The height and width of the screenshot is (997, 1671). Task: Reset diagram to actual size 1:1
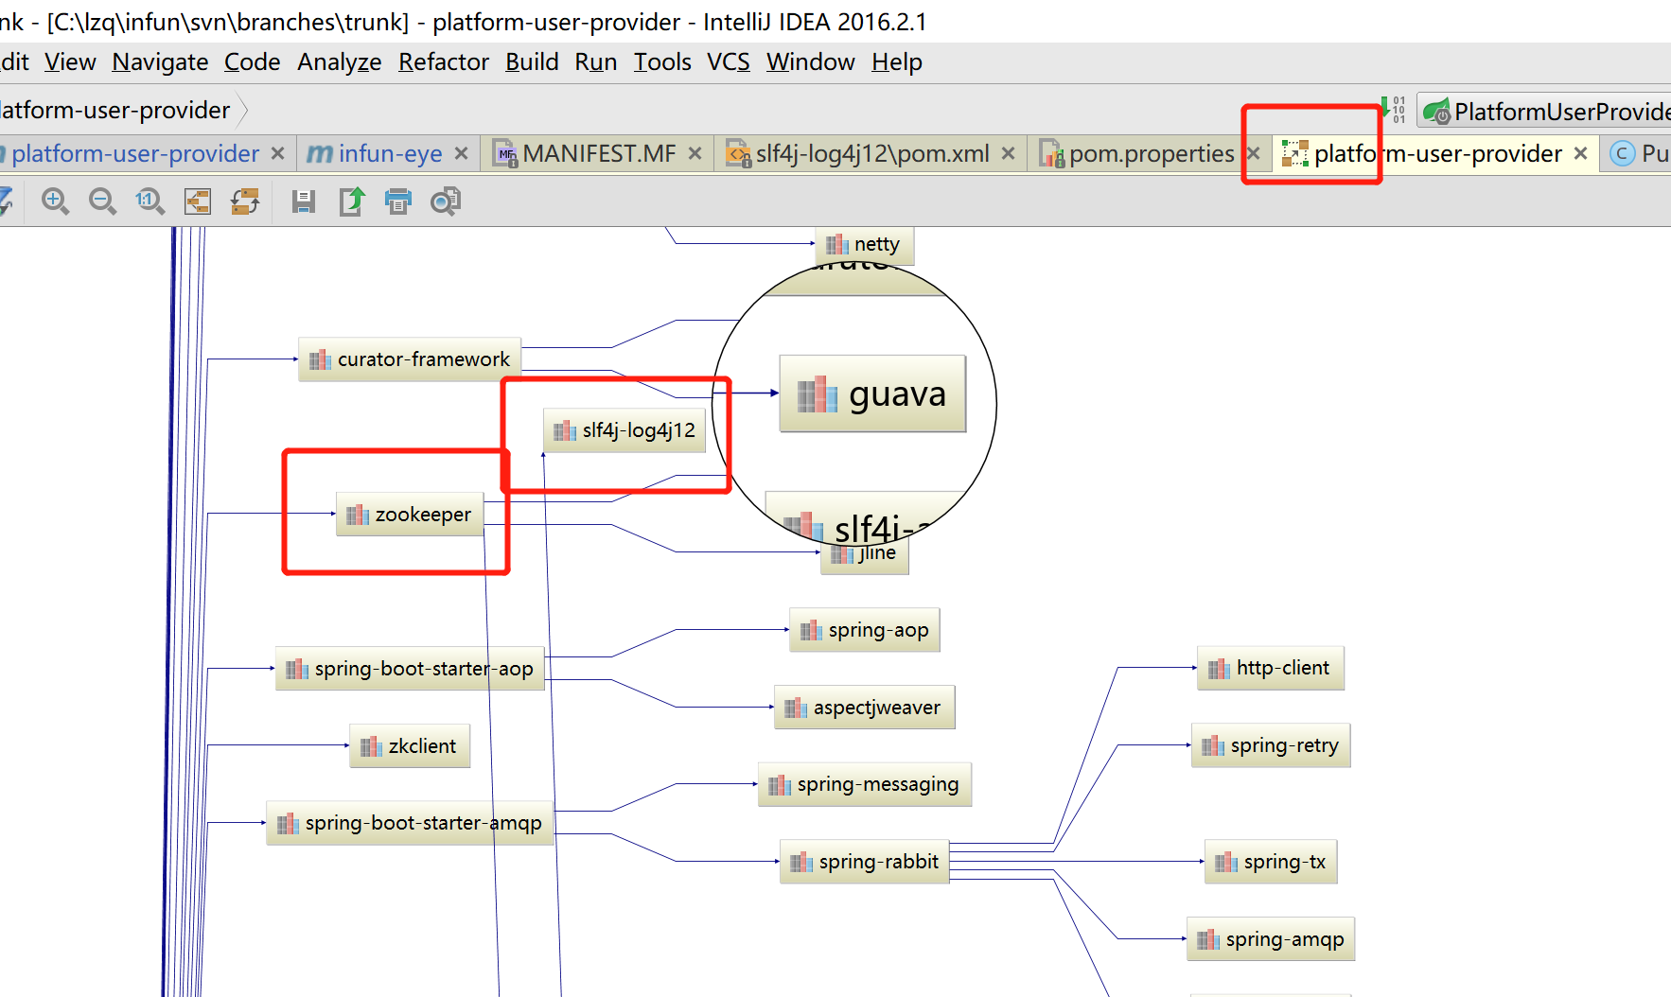[150, 201]
